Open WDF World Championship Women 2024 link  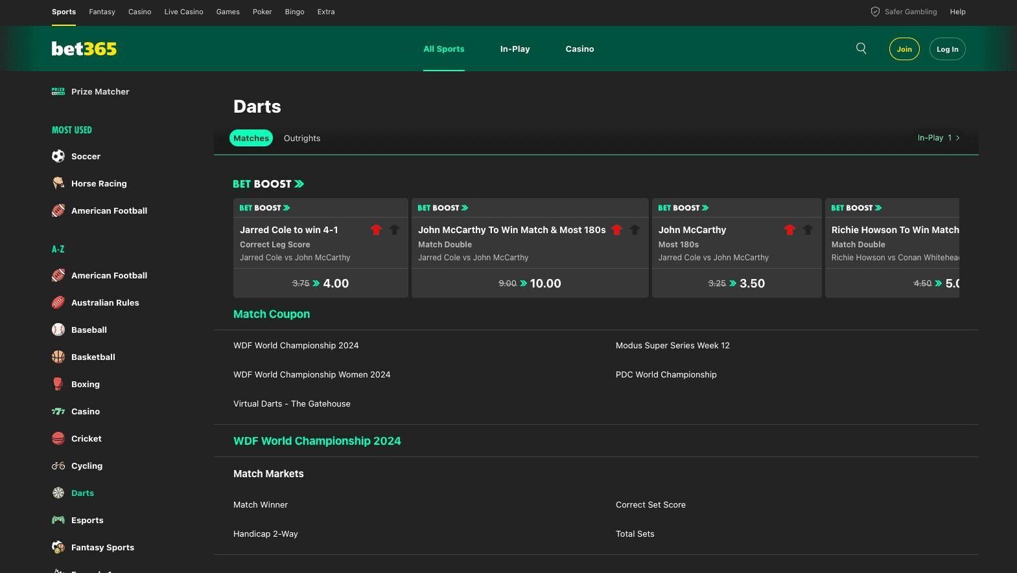(312, 374)
